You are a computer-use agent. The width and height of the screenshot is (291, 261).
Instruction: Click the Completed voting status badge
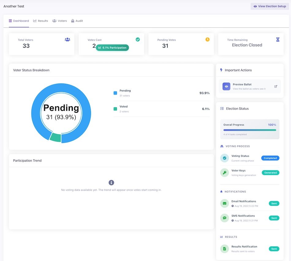click(x=270, y=158)
